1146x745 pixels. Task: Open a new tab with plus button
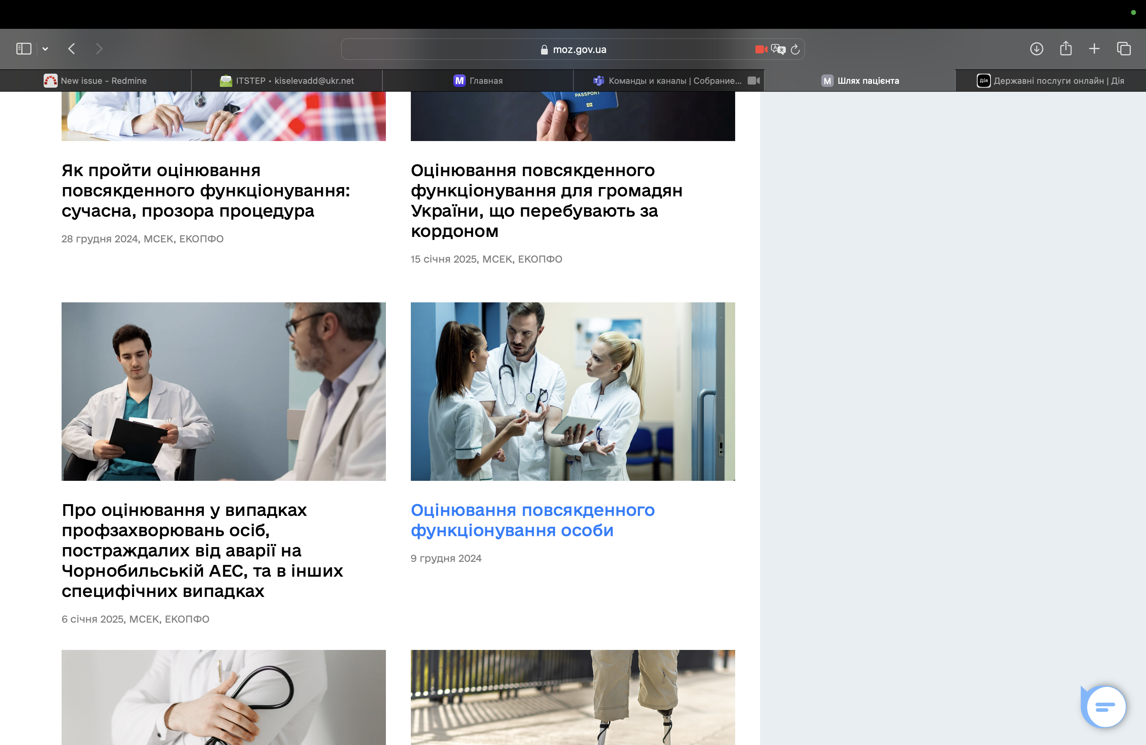pos(1094,49)
